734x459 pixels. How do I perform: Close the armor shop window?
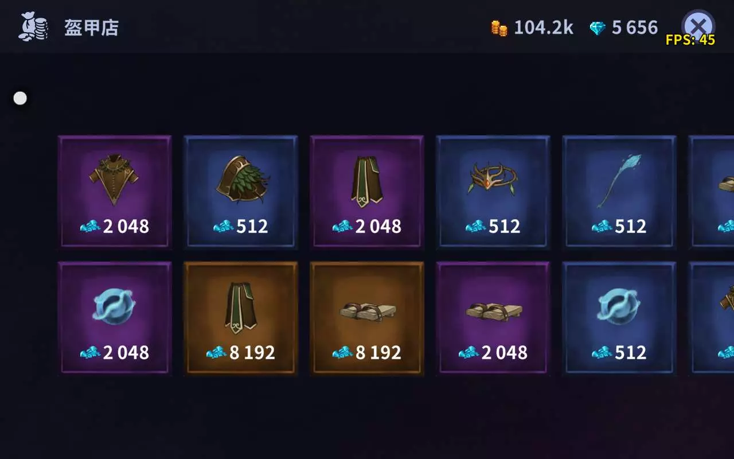pos(698,26)
